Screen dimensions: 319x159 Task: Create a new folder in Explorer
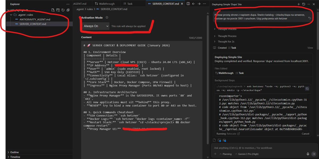[x=58, y=10]
